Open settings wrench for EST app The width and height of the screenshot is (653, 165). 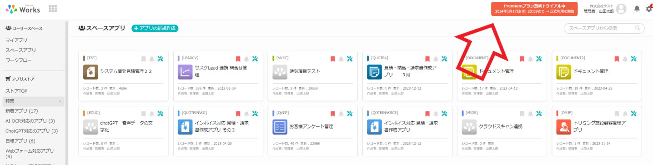coord(160,59)
